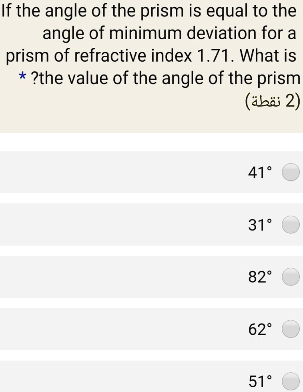Click the 41° answer label text
Viewport: 303px width, 392px height.
(259, 172)
